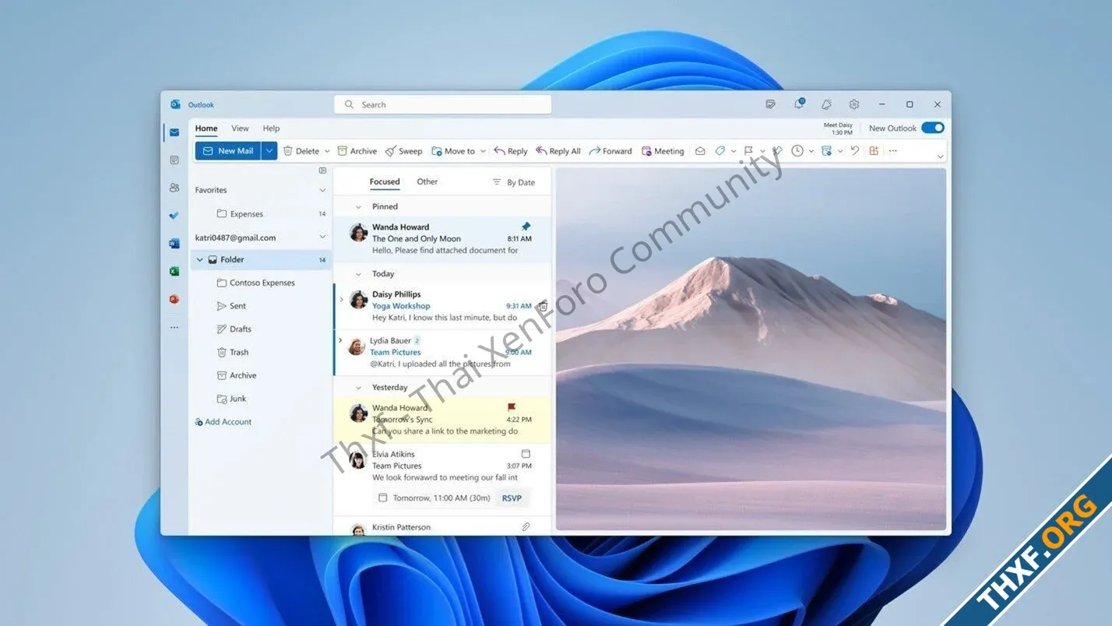Open the New Mail dropdown arrow
This screenshot has width=1112, height=626.
[269, 151]
